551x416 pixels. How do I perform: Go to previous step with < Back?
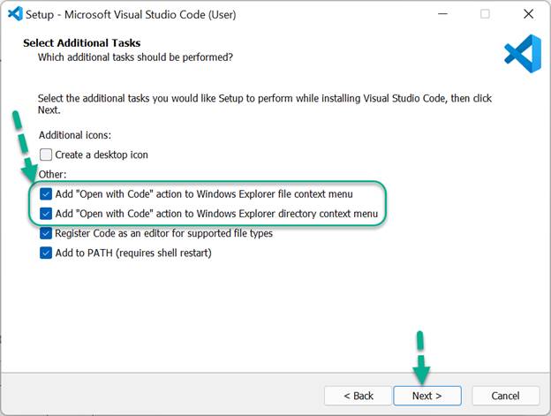pos(359,396)
